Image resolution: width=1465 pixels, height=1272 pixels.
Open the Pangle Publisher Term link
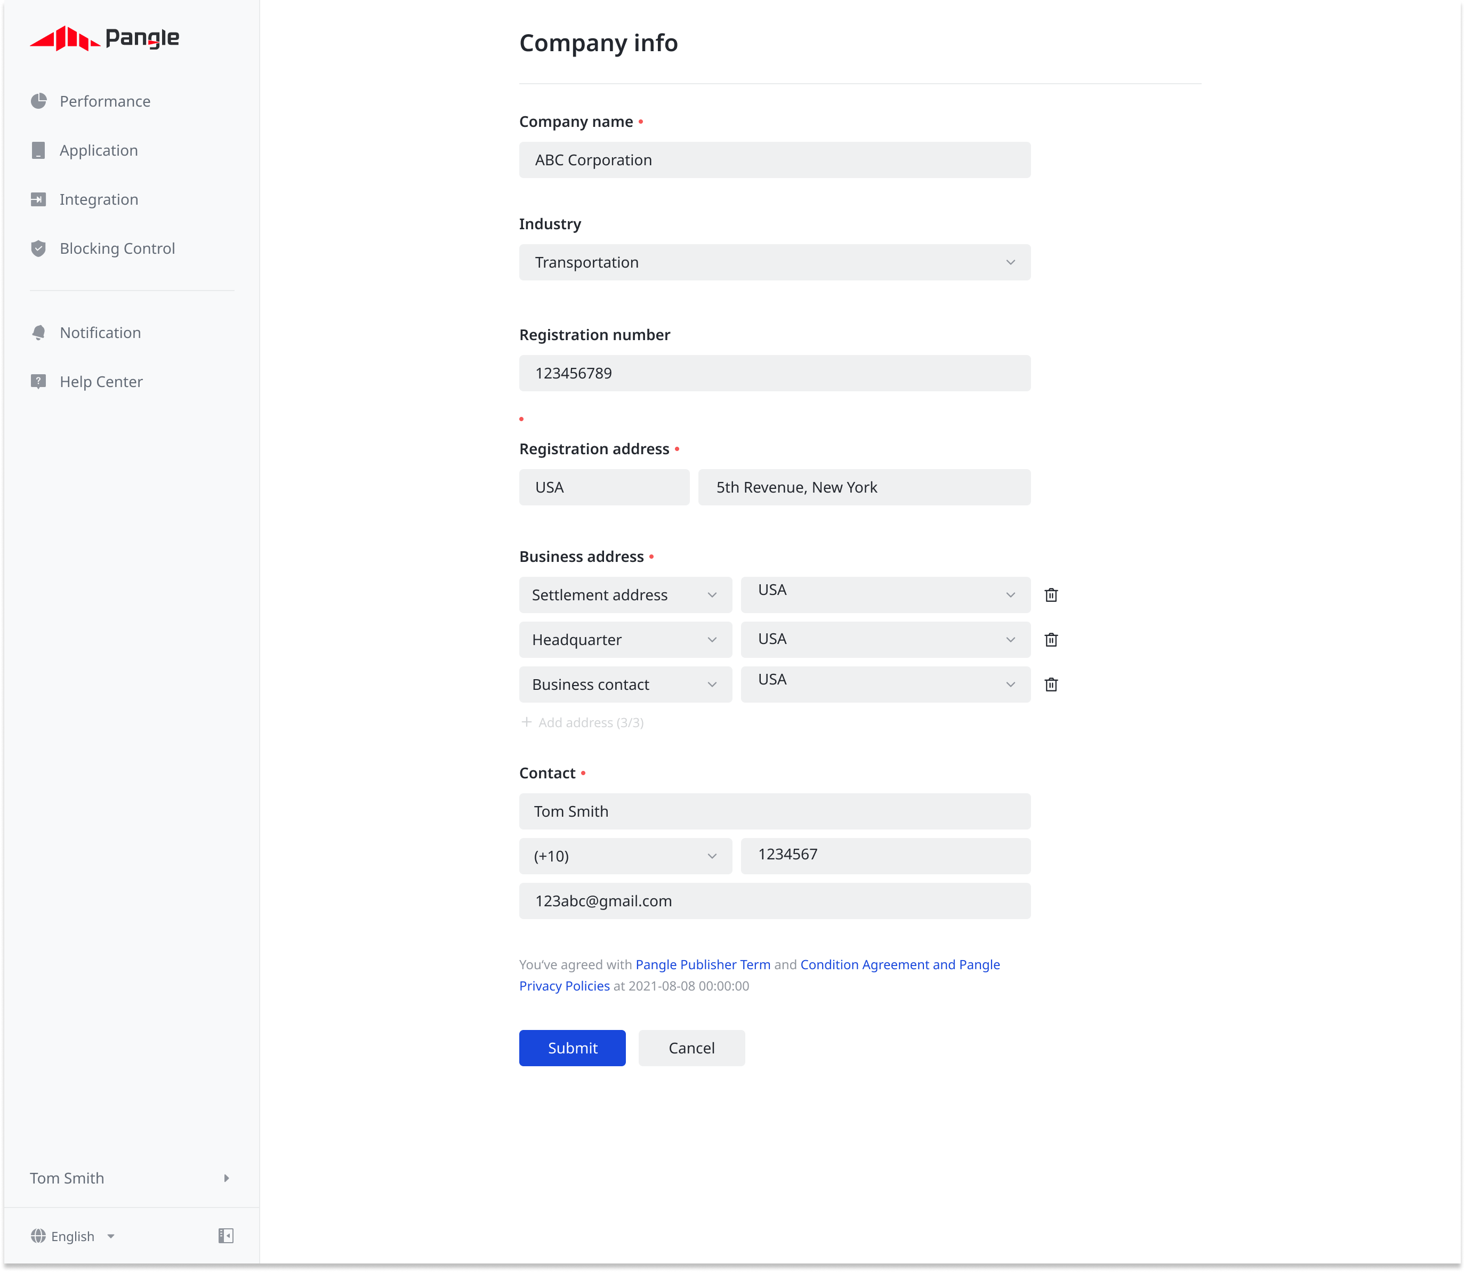703,964
